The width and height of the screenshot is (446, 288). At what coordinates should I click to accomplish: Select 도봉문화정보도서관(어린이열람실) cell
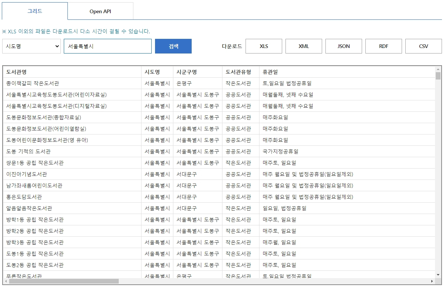72,129
